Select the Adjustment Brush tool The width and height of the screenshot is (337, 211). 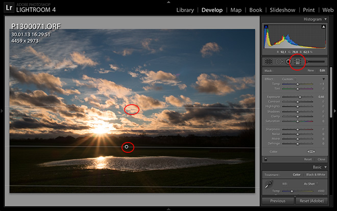[x=315, y=62]
